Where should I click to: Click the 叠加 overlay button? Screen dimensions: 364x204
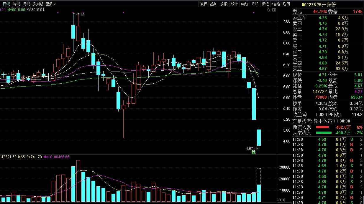[214, 4]
